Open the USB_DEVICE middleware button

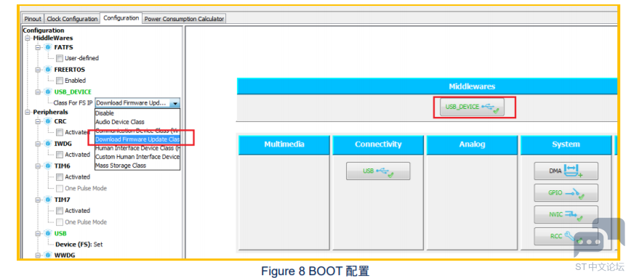tap(472, 107)
